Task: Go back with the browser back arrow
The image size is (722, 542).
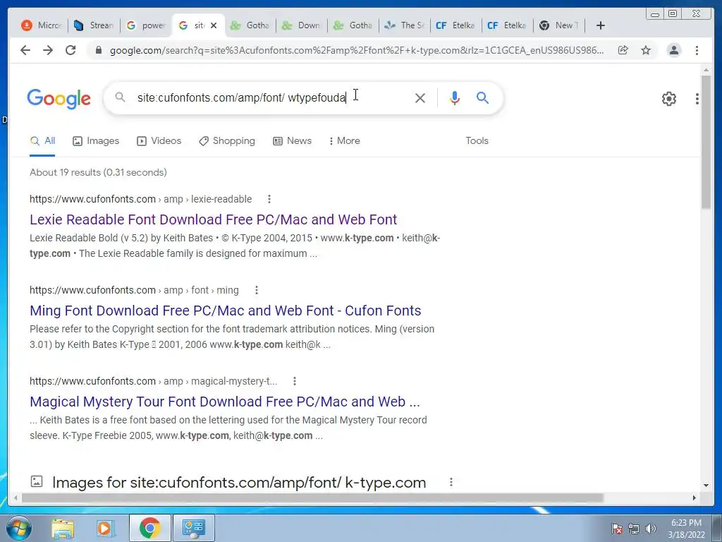Action: coord(25,50)
